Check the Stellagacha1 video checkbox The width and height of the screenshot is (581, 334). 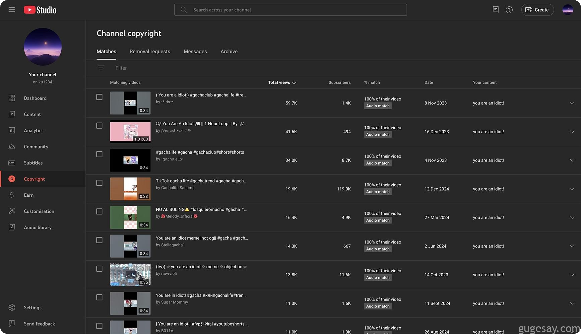click(x=100, y=240)
